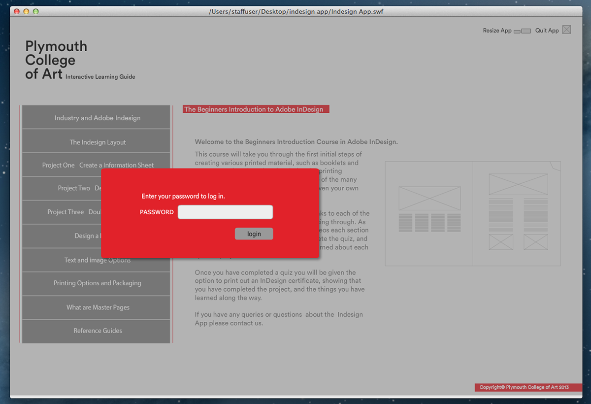The image size is (591, 404).
Task: Select the partially hidden Design a menu item
Action: (62, 236)
